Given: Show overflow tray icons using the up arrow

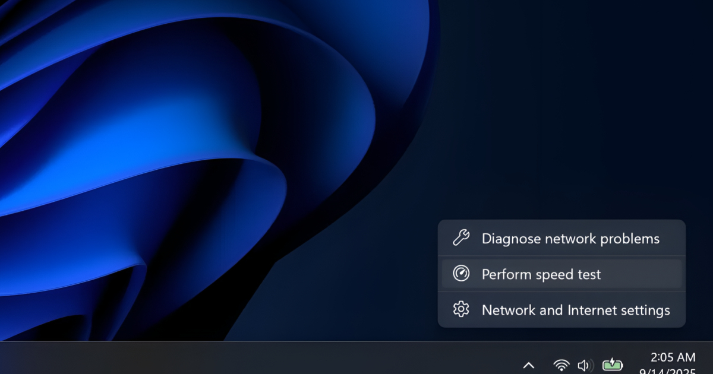Looking at the screenshot, I should click(528, 365).
